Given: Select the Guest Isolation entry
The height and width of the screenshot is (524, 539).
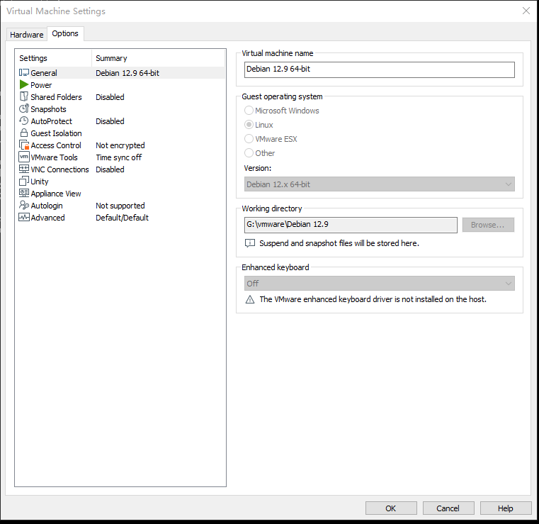Looking at the screenshot, I should click(x=56, y=133).
